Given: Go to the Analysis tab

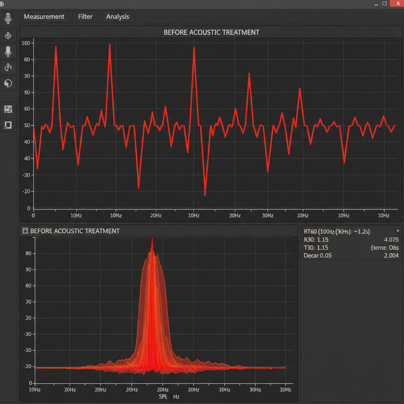Looking at the screenshot, I should pyautogui.click(x=118, y=17).
